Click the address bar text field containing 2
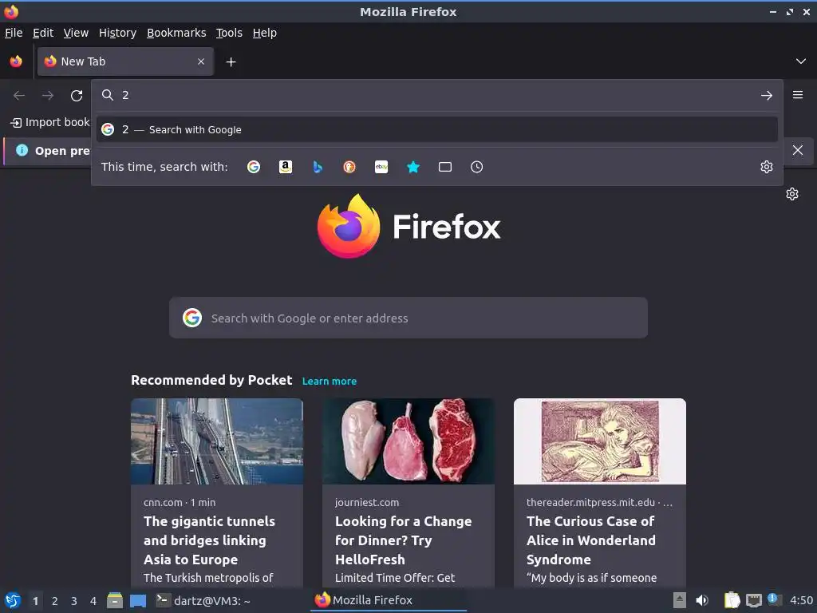Screen dimensions: 817x613 (x=438, y=95)
